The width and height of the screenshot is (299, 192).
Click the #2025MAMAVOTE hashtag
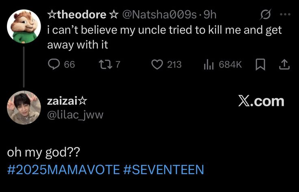point(63,169)
